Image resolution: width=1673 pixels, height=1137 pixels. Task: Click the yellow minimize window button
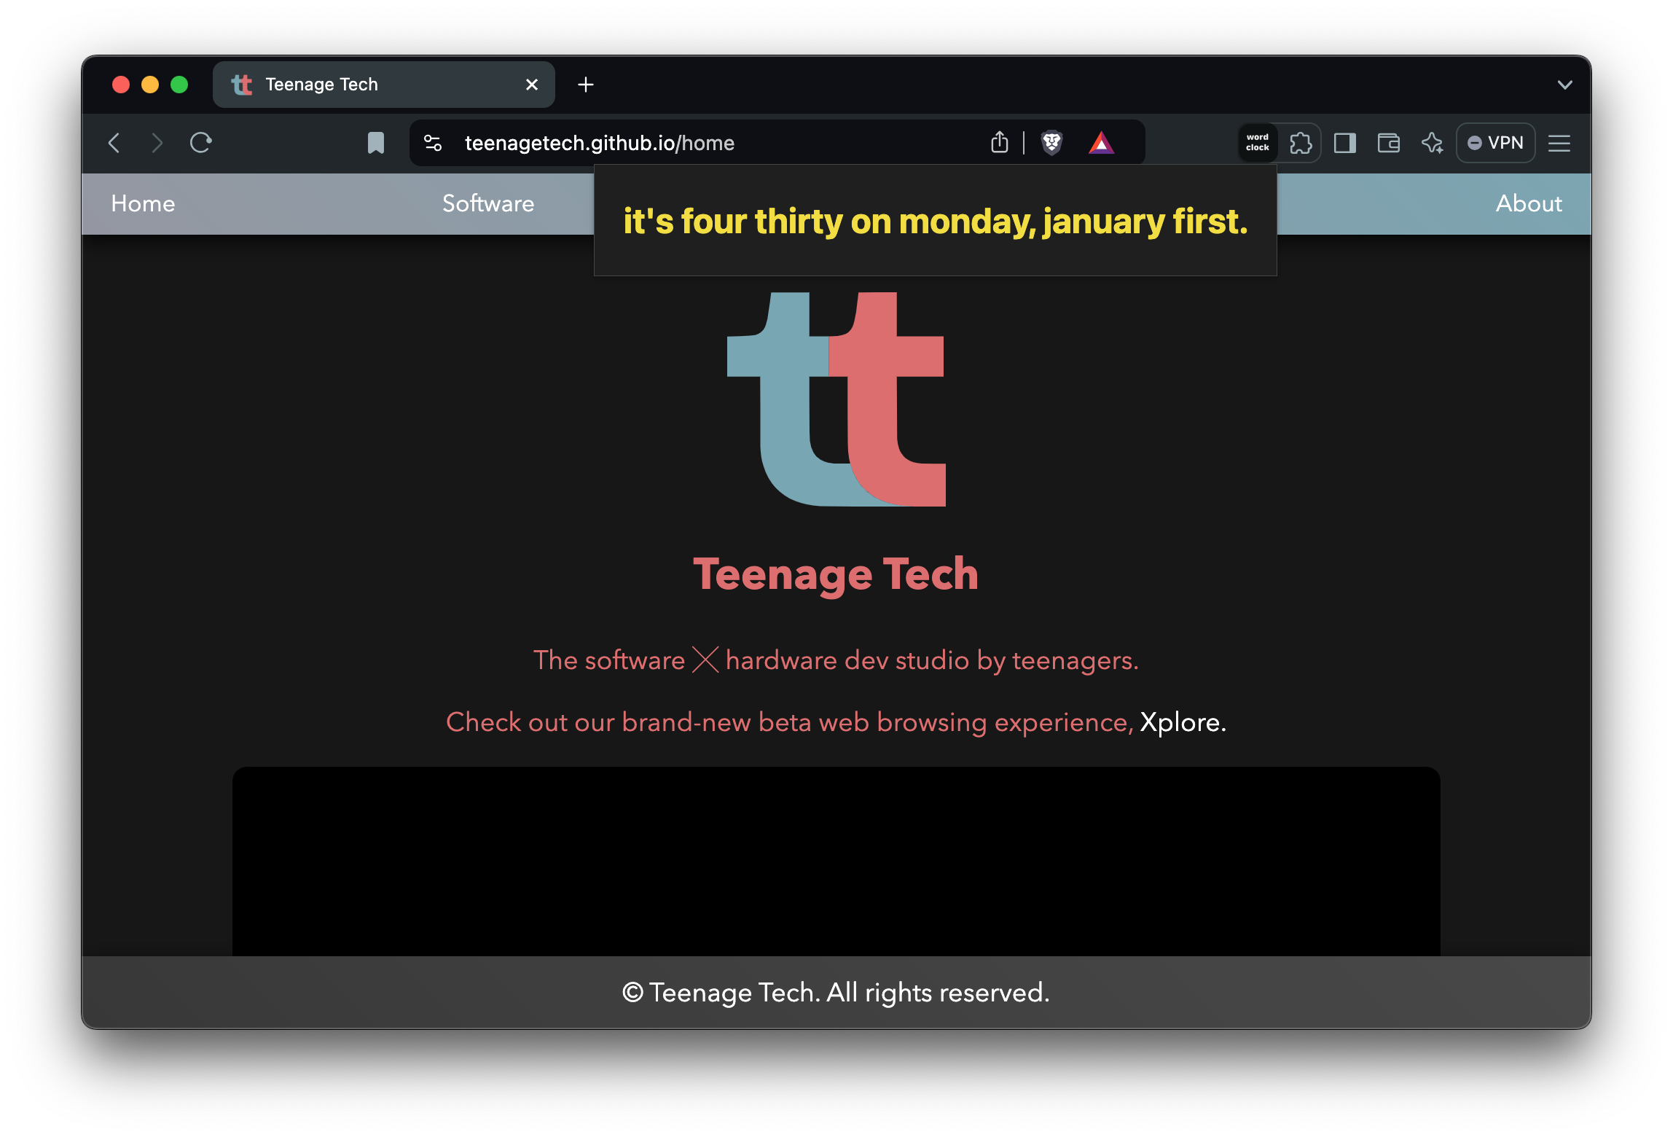(150, 85)
